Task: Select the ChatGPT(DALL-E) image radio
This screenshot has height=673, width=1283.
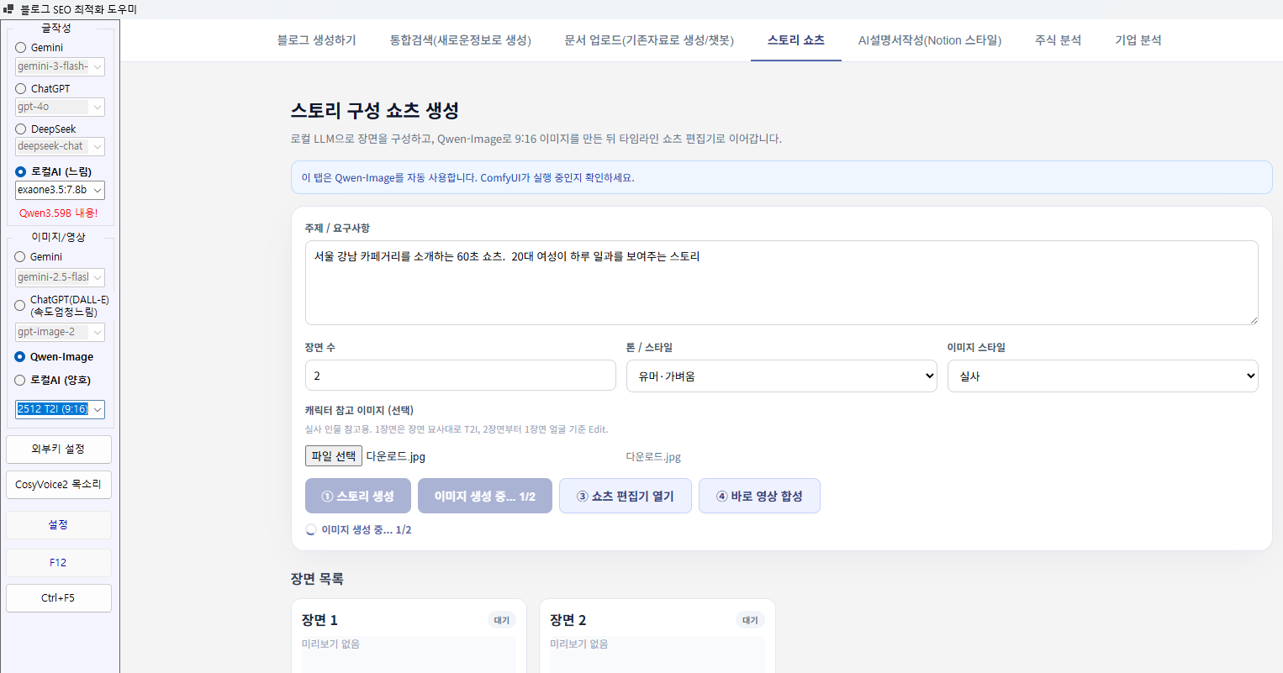Action: (20, 306)
